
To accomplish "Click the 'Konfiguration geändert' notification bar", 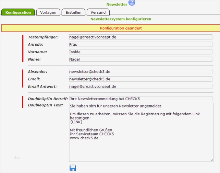I will [x=111, y=28].
